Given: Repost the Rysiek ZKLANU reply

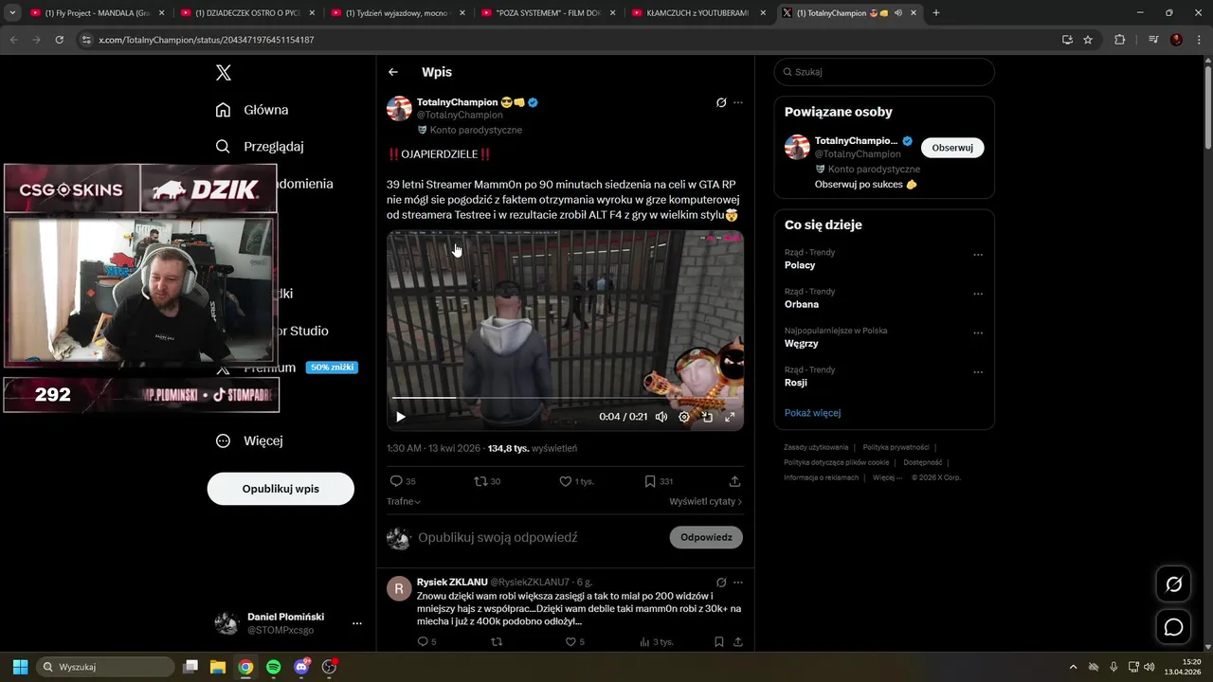Looking at the screenshot, I should click(x=497, y=642).
